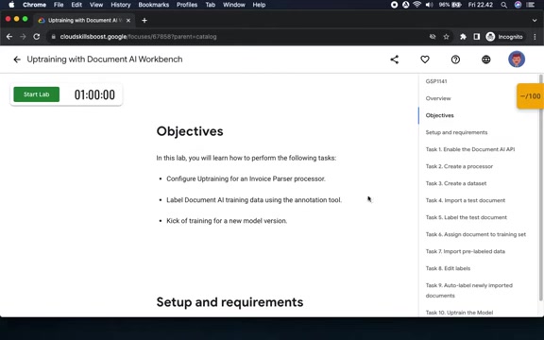The width and height of the screenshot is (544, 340).
Task: Open the Apple menu
Action: point(11,5)
